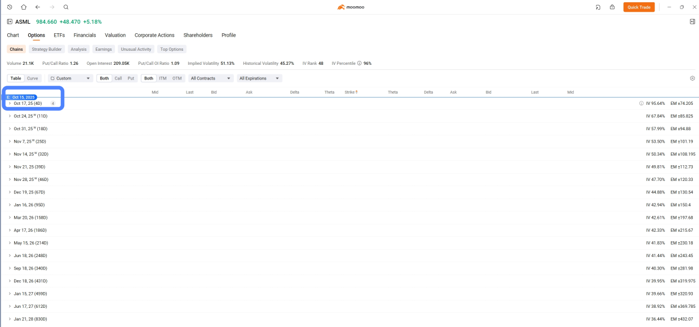
Task: Open the Shareholders tab
Action: click(198, 35)
